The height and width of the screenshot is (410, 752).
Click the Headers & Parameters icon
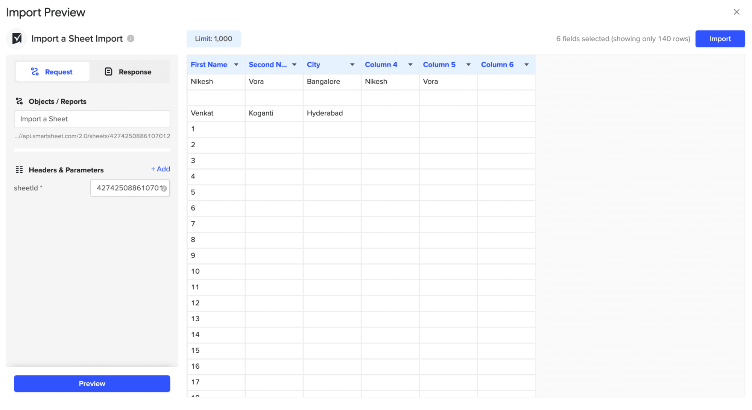point(19,169)
